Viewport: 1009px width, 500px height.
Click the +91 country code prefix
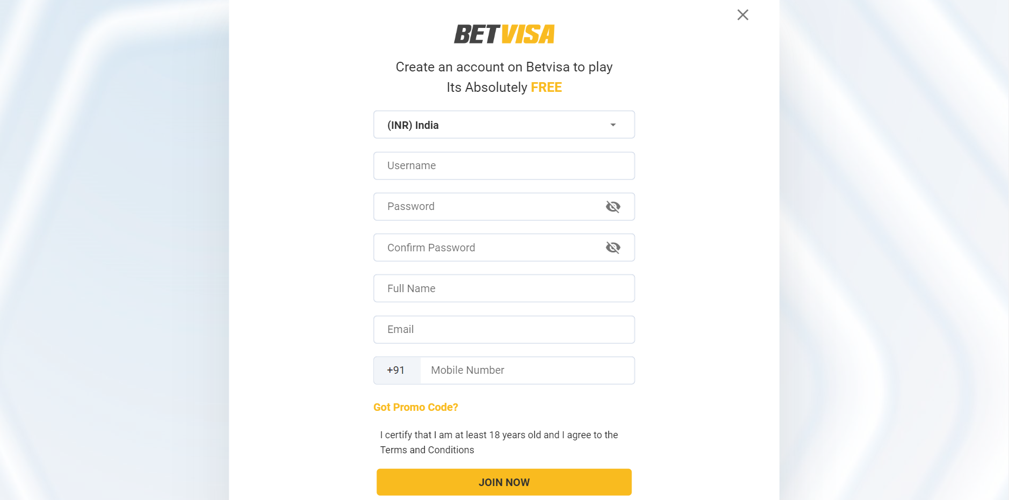coord(396,371)
